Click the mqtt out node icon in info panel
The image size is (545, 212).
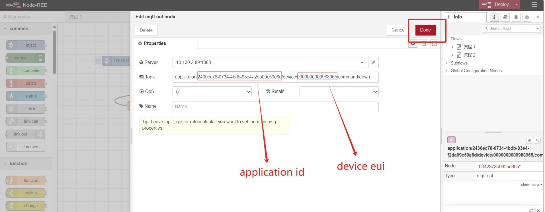[x=451, y=140]
